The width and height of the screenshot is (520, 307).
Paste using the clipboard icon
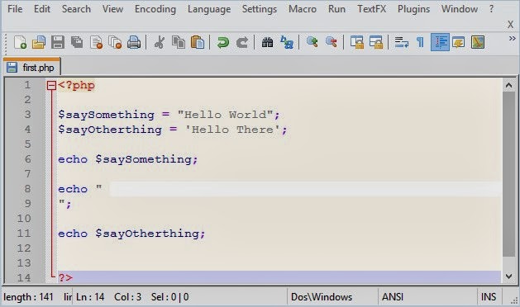tap(198, 42)
